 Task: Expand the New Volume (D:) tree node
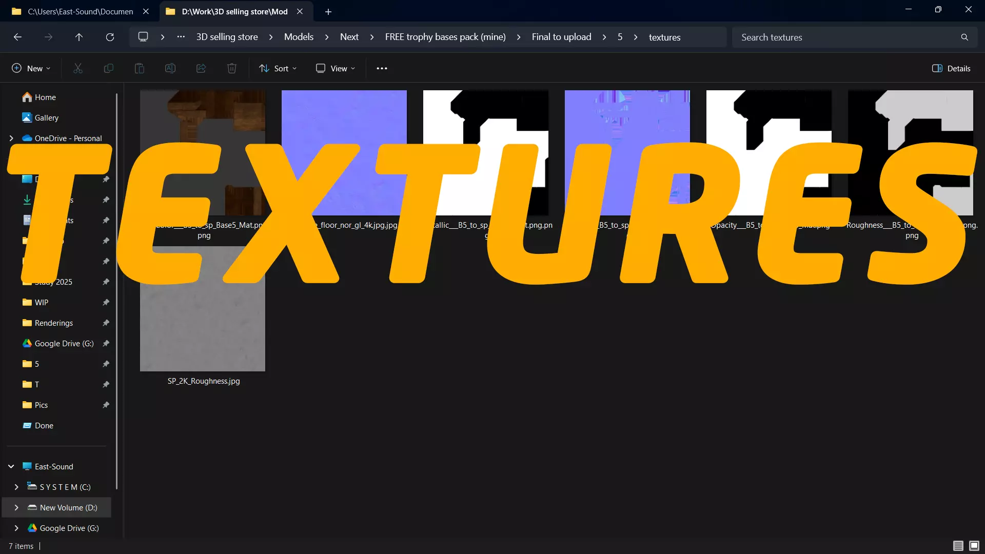click(x=16, y=507)
